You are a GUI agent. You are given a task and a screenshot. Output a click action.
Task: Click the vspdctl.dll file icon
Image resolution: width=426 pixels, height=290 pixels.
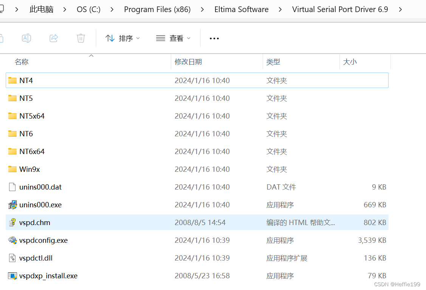[x=11, y=258]
